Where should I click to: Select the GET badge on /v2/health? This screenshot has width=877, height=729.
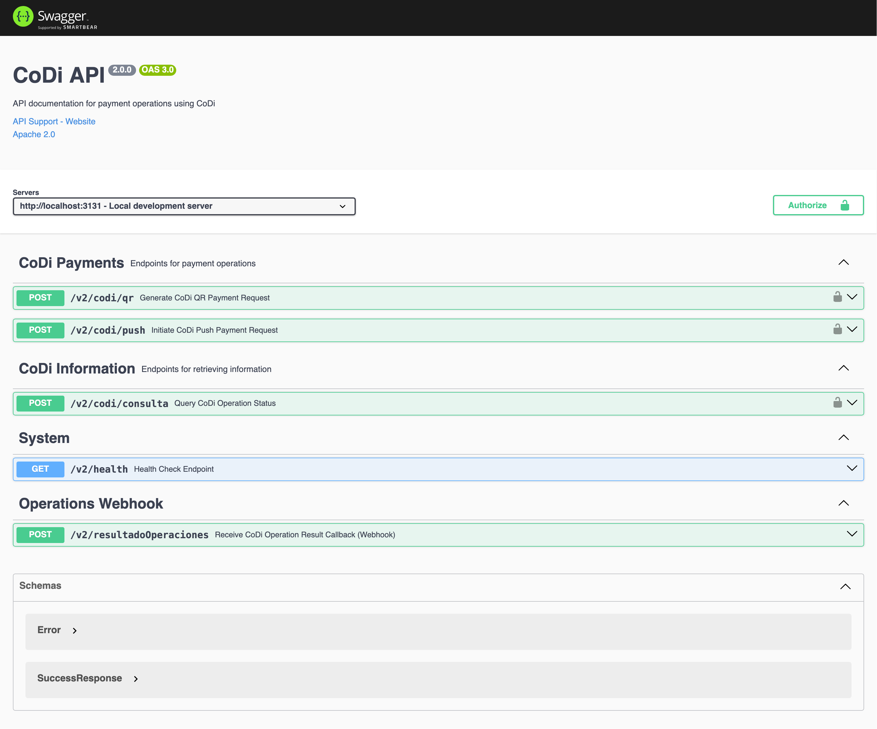pos(40,469)
